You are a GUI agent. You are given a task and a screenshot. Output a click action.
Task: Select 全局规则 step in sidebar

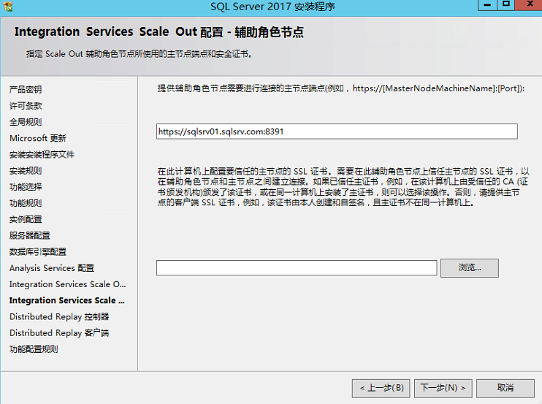pyautogui.click(x=26, y=122)
